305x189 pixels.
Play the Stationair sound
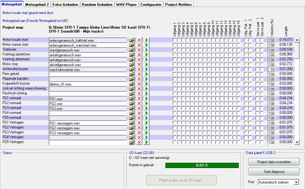tap(147, 50)
